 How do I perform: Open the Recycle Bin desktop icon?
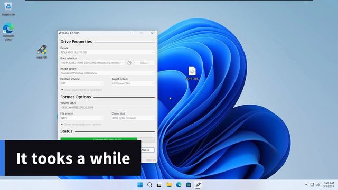[x=8, y=8]
